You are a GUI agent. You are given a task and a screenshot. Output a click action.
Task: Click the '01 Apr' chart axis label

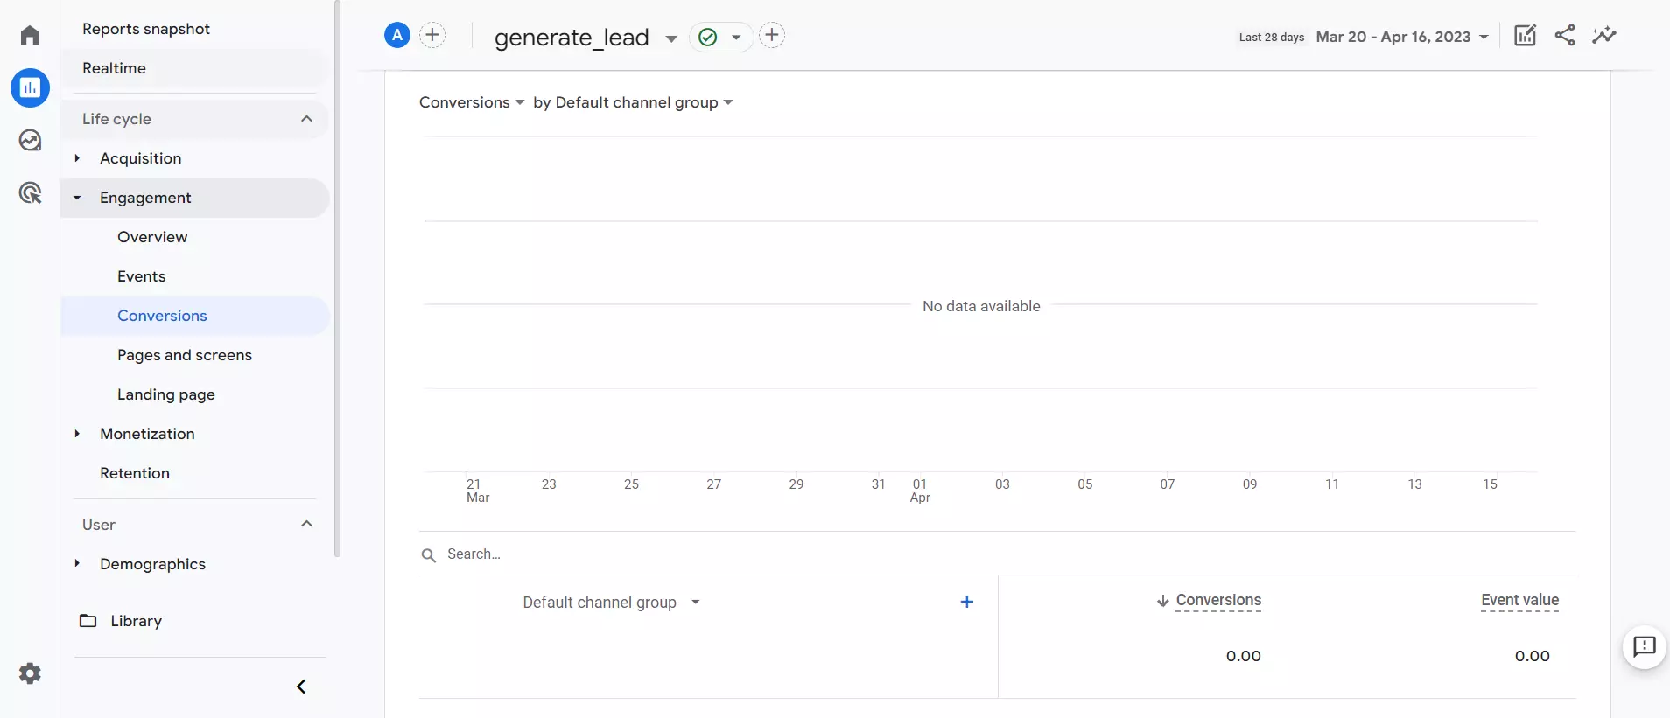click(x=920, y=491)
